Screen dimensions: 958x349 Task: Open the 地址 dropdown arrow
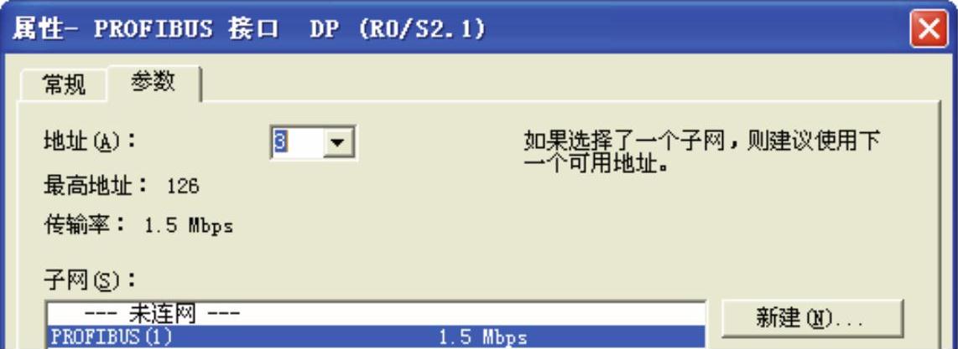pos(338,142)
